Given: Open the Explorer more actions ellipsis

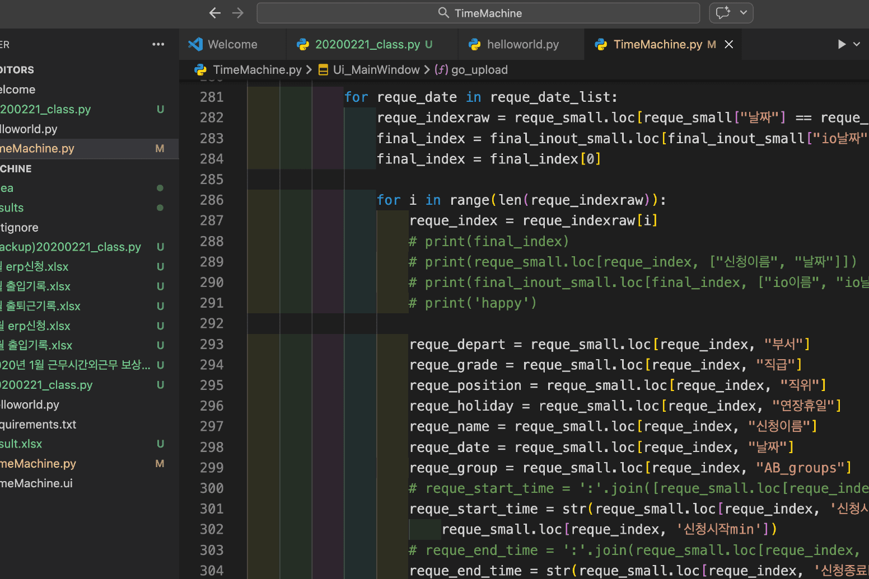Looking at the screenshot, I should coord(158,44).
